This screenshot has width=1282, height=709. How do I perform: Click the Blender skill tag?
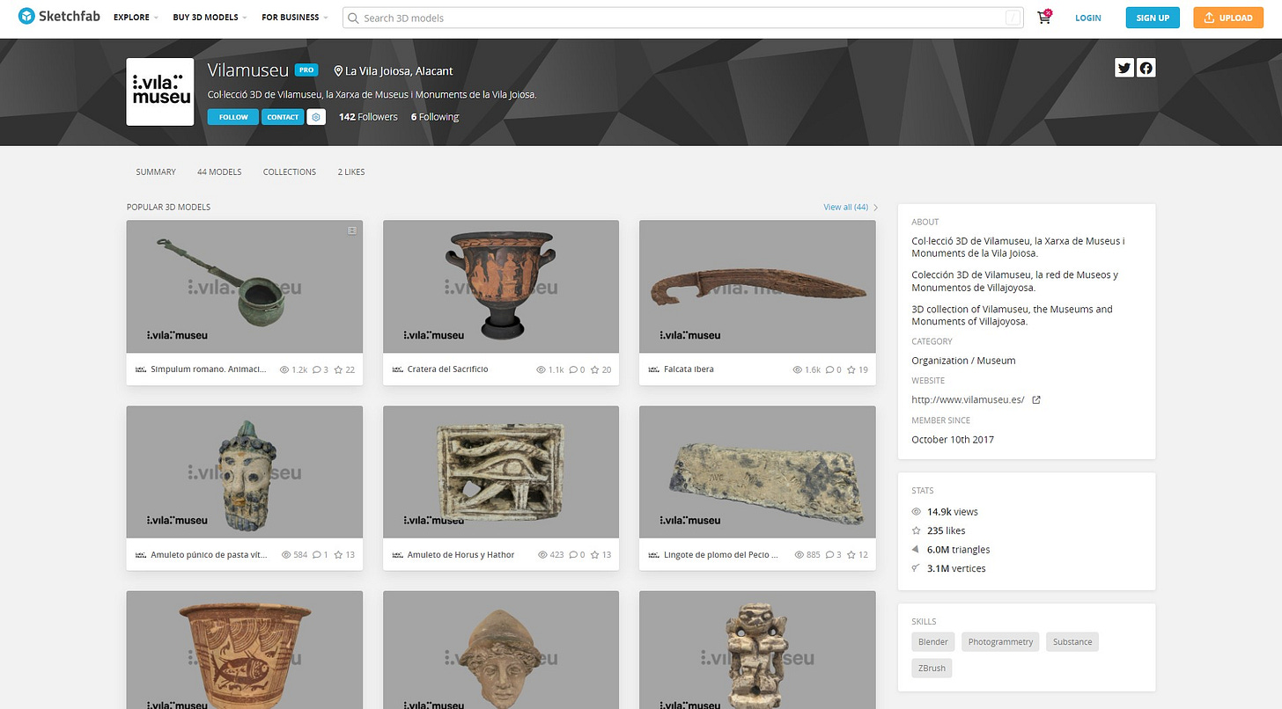tap(933, 642)
